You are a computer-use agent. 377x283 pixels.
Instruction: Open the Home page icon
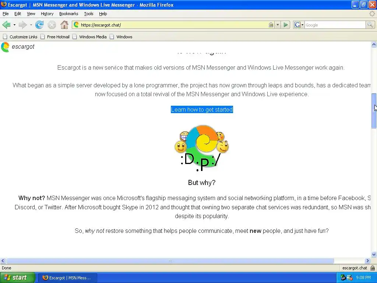[64, 25]
